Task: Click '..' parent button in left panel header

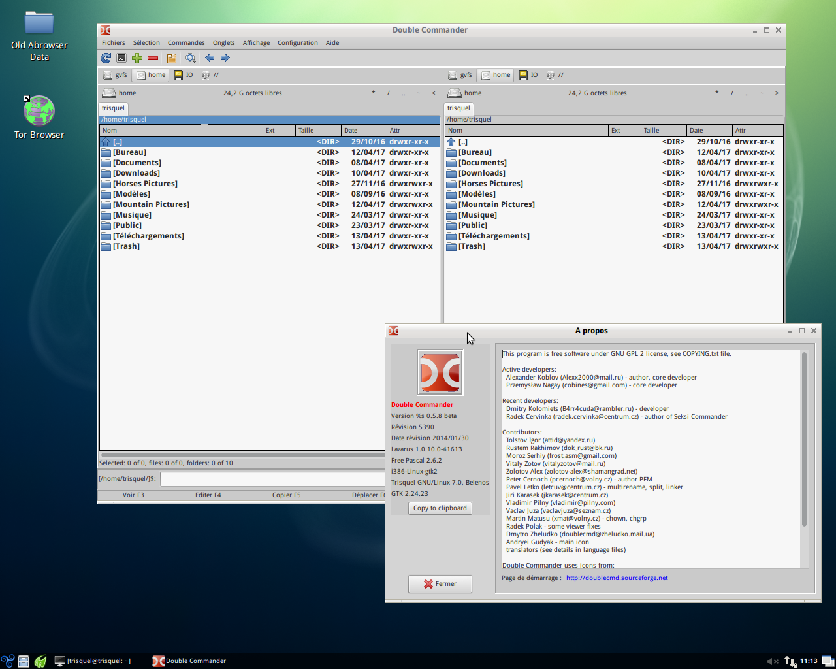Action: click(404, 93)
